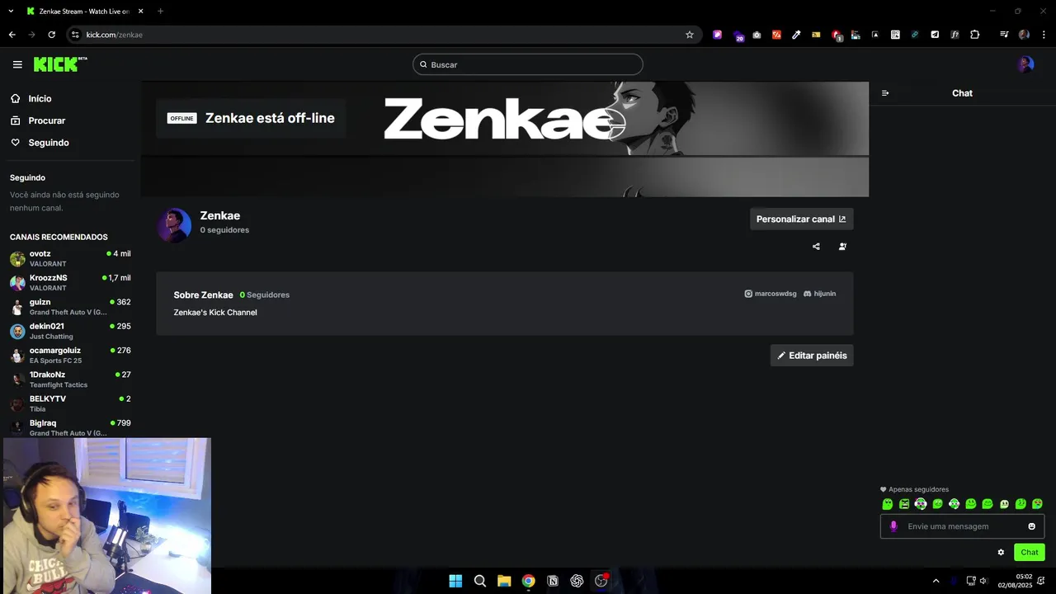Collapse the chat panel with the arrow icon
Screen dimensions: 1056x594
click(885, 93)
